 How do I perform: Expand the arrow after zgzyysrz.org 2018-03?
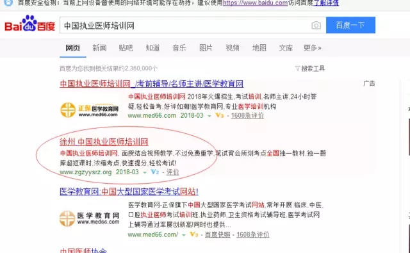(145, 172)
